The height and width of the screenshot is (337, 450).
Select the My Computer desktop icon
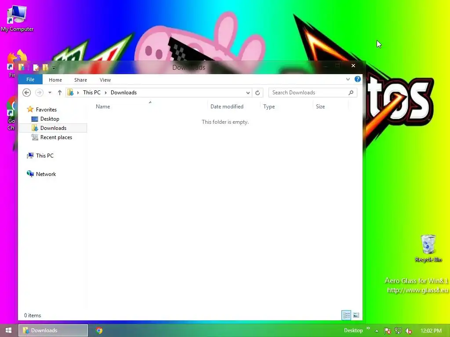coord(17,18)
